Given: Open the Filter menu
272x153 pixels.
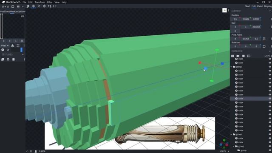Looking at the screenshot, I should [50, 2].
